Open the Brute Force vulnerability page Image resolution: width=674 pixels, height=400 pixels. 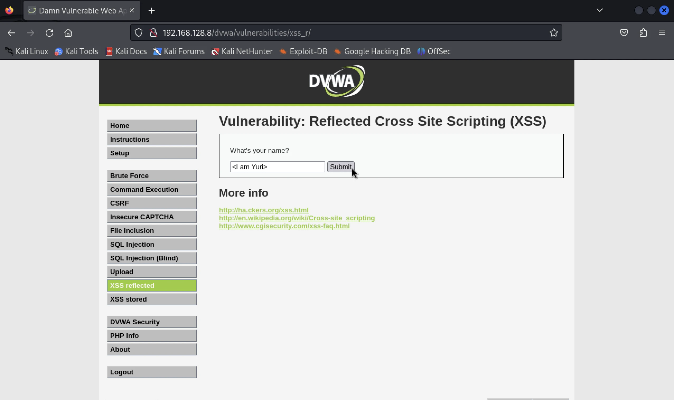pyautogui.click(x=152, y=176)
